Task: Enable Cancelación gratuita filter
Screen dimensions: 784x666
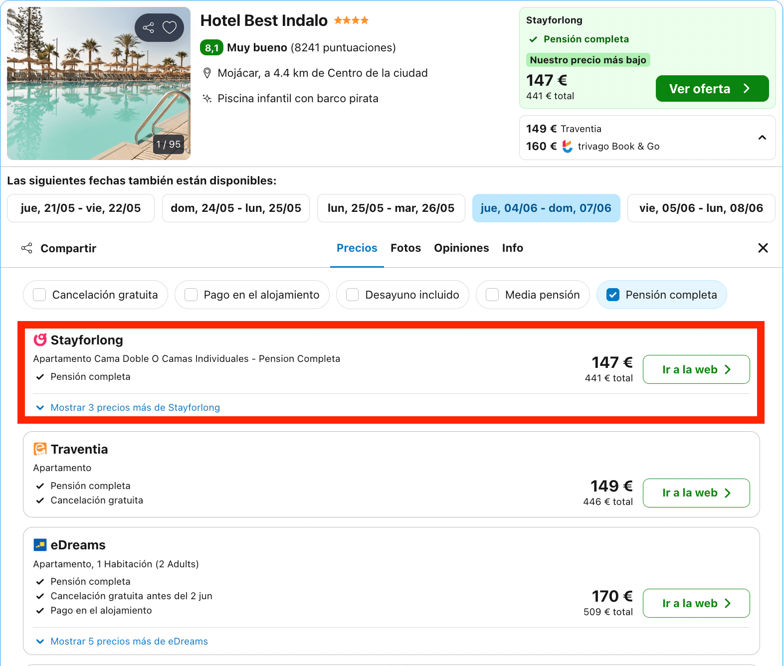Action: click(95, 295)
